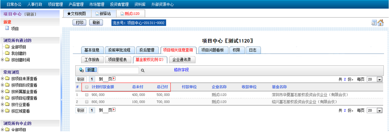This screenshot has height=133, width=389.
Task: Open the 工作报告 sub-tab
Action: point(92,60)
